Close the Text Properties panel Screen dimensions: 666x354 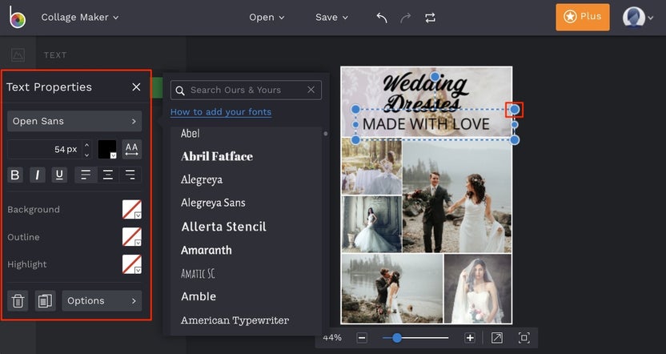[x=136, y=87]
